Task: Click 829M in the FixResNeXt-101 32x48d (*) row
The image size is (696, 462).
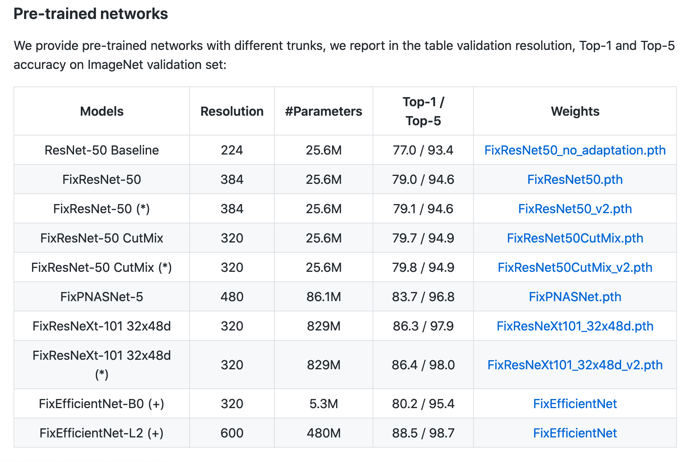Action: (323, 365)
